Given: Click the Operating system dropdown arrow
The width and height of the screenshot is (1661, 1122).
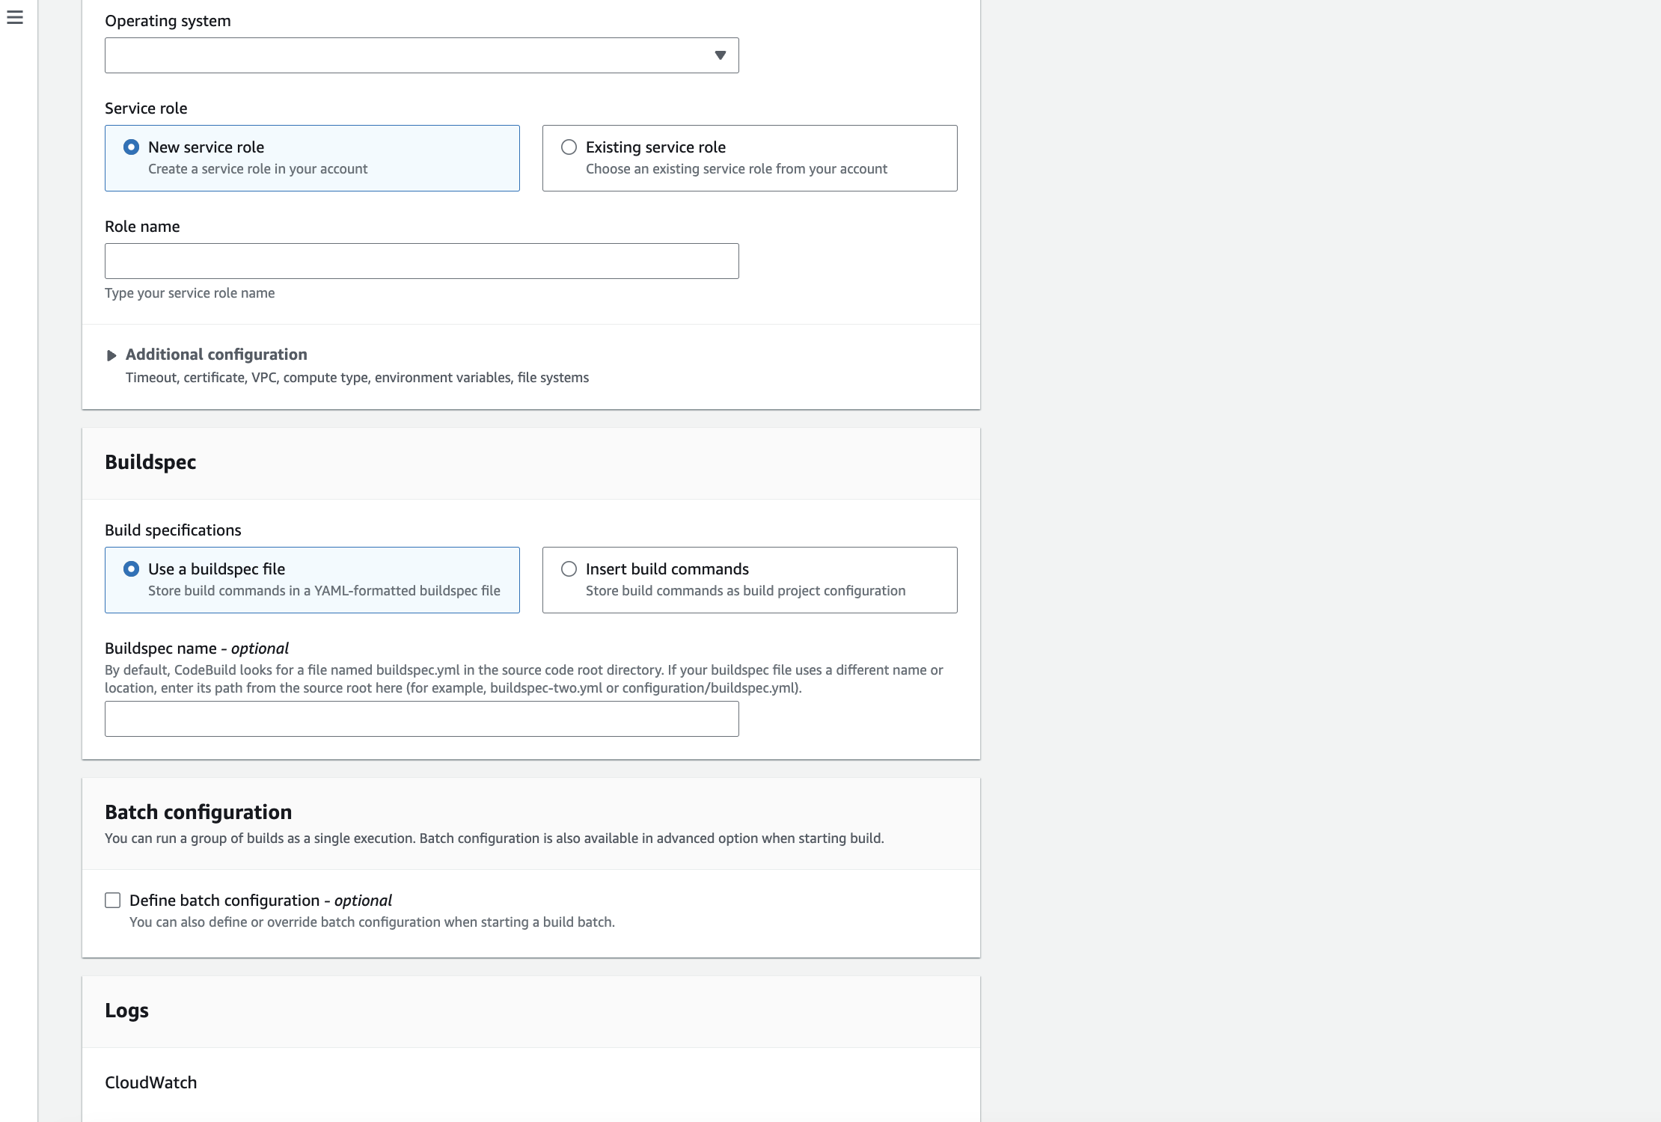Looking at the screenshot, I should point(720,55).
